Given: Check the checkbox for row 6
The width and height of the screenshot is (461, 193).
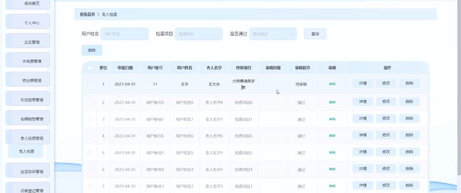Looking at the screenshot, I should 90,169.
